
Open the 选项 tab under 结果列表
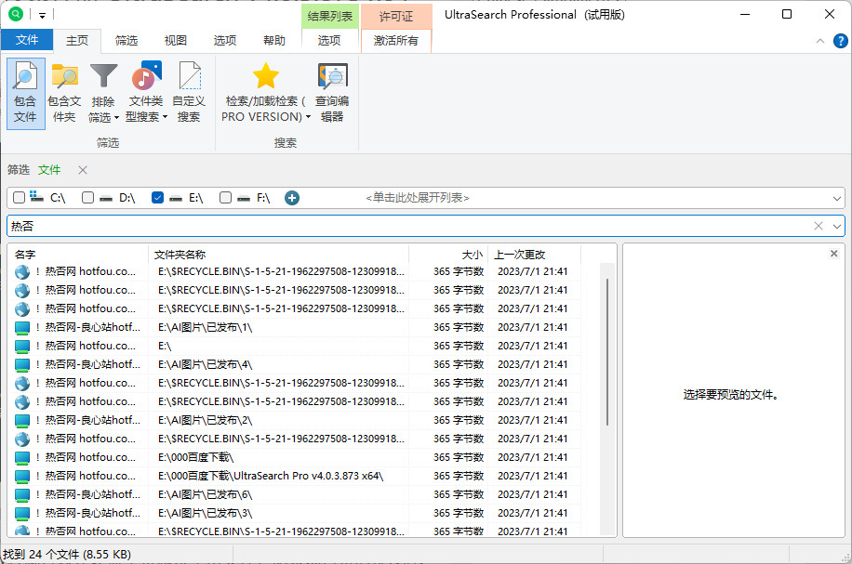pyautogui.click(x=329, y=41)
